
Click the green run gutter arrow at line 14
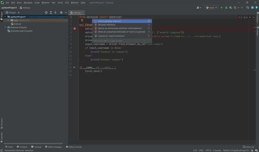coord(75,67)
